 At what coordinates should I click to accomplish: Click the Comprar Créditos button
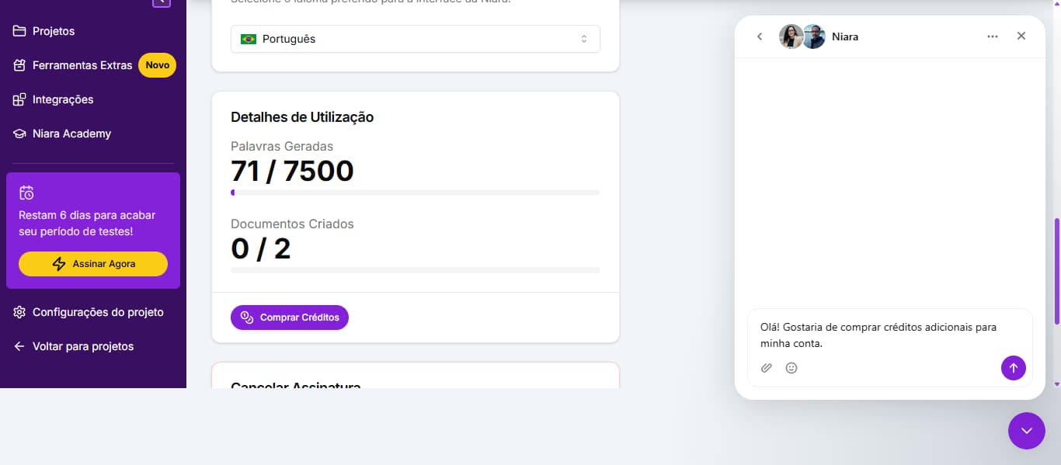pos(289,317)
